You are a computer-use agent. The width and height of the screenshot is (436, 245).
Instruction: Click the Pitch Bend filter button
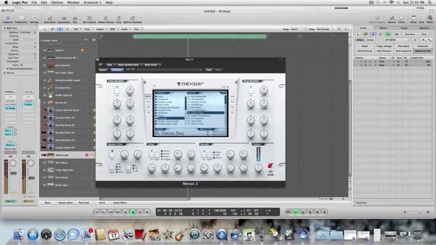click(403, 46)
